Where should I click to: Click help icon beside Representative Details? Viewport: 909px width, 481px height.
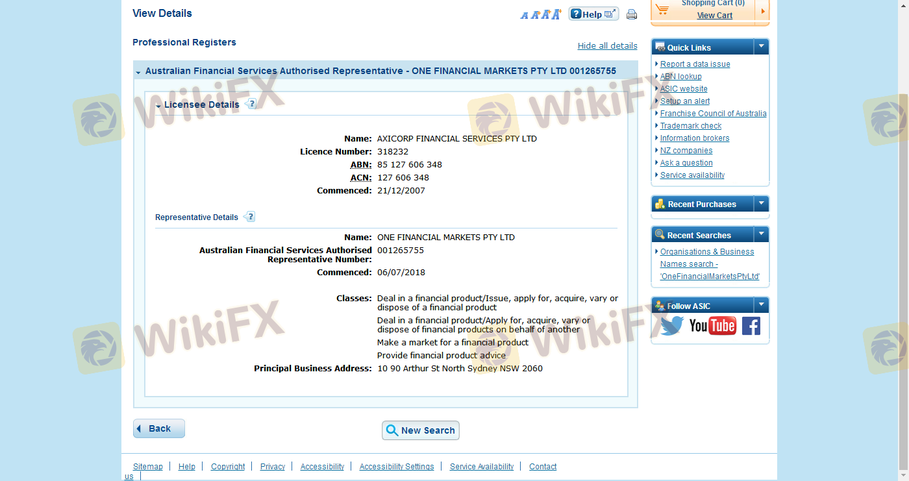pos(250,217)
